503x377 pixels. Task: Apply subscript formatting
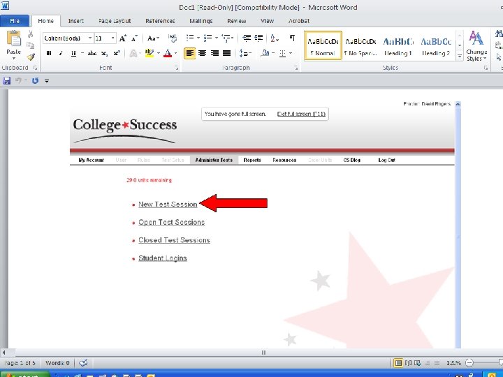click(x=104, y=54)
